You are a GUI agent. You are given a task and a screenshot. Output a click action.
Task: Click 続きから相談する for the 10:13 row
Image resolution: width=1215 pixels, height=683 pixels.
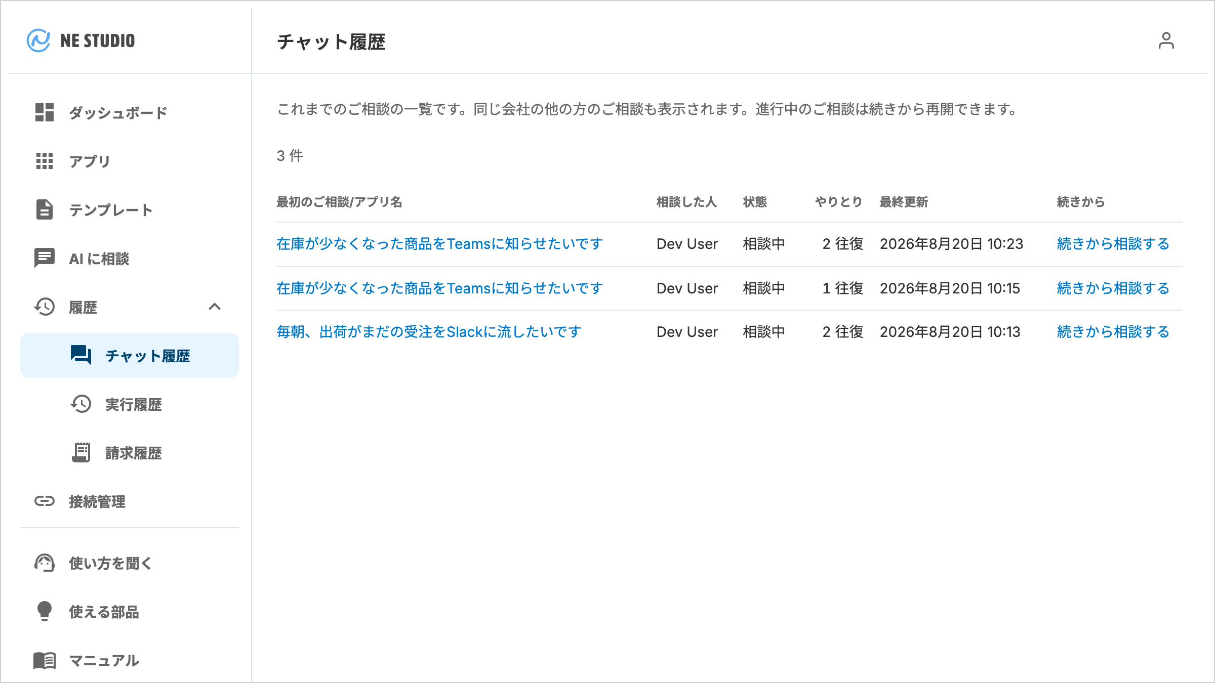click(1113, 332)
